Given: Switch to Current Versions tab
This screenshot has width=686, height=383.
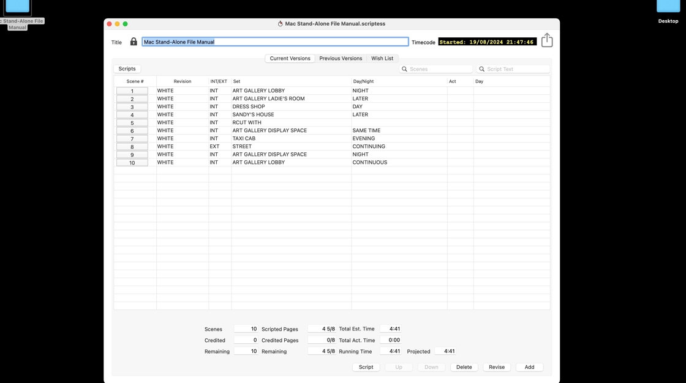Looking at the screenshot, I should pyautogui.click(x=290, y=58).
